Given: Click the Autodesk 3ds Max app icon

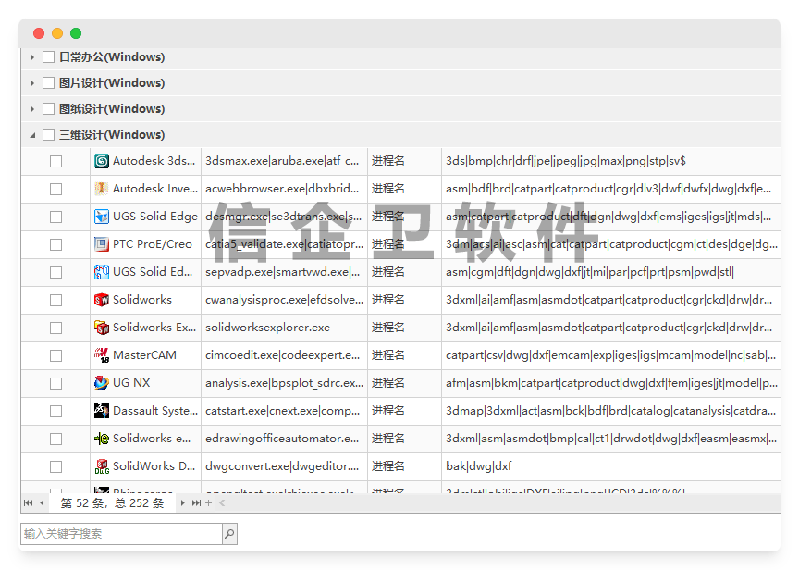Looking at the screenshot, I should [102, 161].
